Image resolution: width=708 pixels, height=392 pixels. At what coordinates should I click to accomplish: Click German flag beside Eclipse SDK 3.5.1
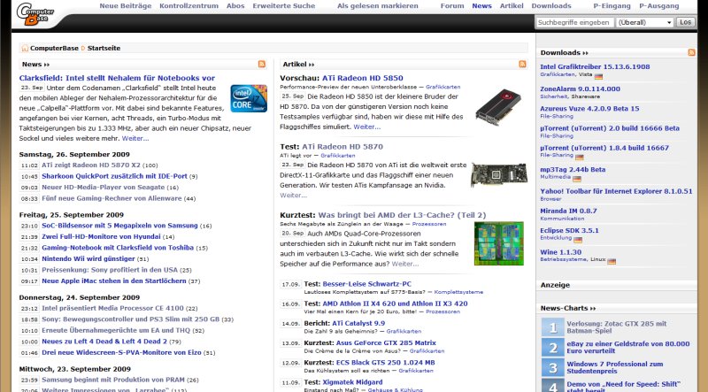click(x=578, y=240)
